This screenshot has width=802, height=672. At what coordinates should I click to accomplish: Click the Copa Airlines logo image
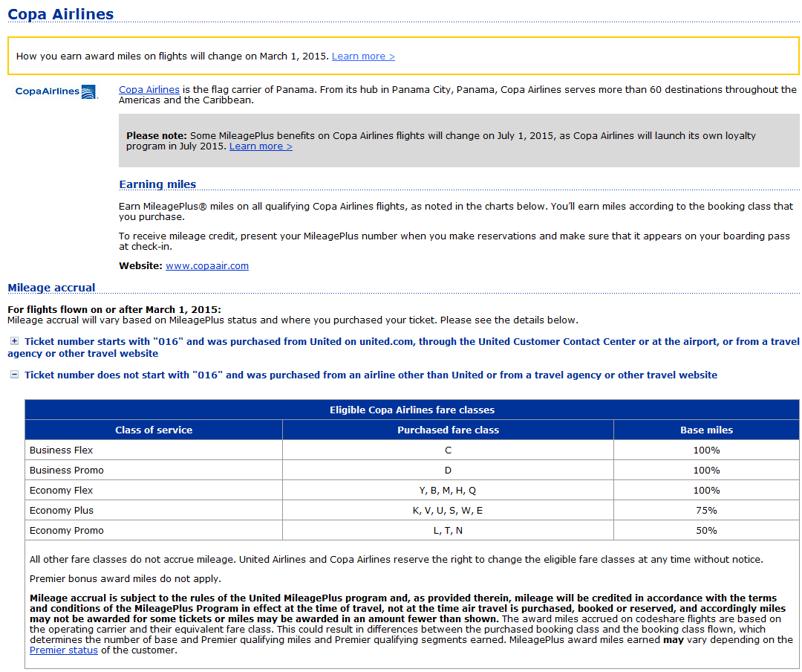pos(56,91)
